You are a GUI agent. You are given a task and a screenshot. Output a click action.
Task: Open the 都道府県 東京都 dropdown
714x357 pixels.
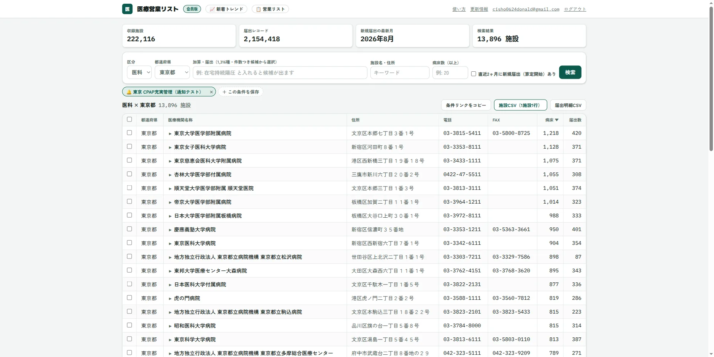(172, 72)
